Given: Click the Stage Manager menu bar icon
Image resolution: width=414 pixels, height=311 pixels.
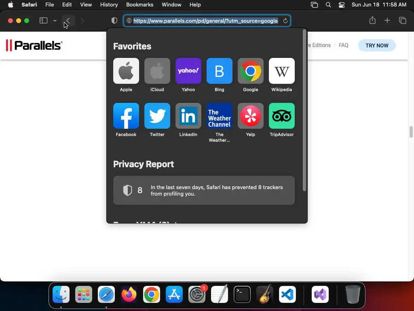Looking at the screenshot, I should (314, 5).
